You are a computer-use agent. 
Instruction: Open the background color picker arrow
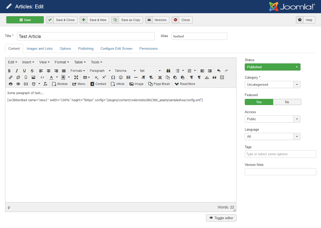click(x=69, y=77)
